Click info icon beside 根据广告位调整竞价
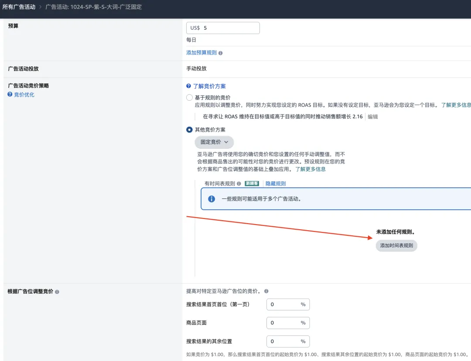 click(57, 292)
